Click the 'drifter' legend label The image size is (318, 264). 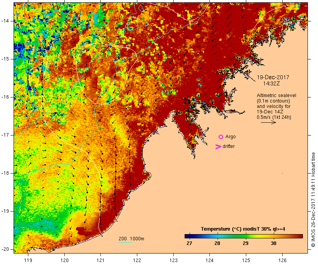click(x=228, y=146)
